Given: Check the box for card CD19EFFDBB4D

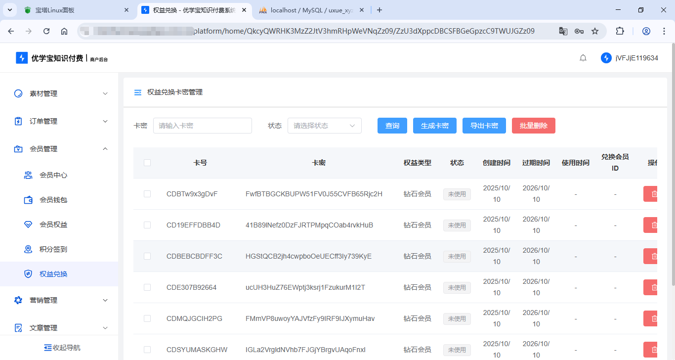Looking at the screenshot, I should (x=147, y=225).
